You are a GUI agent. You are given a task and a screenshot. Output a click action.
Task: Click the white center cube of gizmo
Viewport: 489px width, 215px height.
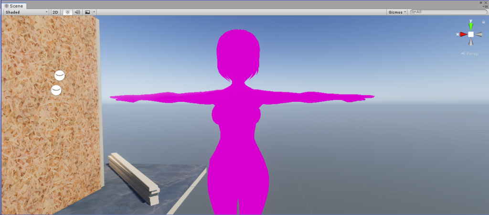click(x=471, y=34)
